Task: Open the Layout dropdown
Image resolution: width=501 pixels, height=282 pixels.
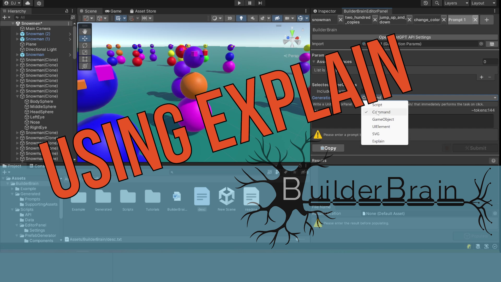Action: click(x=484, y=3)
